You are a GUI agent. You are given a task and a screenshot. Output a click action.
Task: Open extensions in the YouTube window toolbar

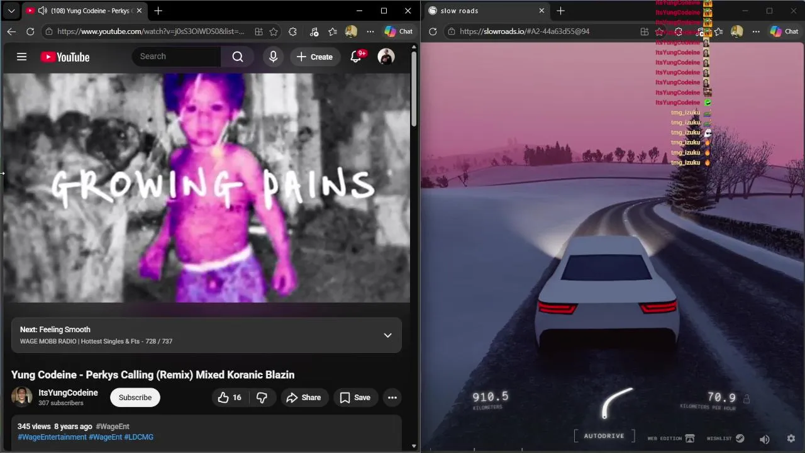point(292,31)
